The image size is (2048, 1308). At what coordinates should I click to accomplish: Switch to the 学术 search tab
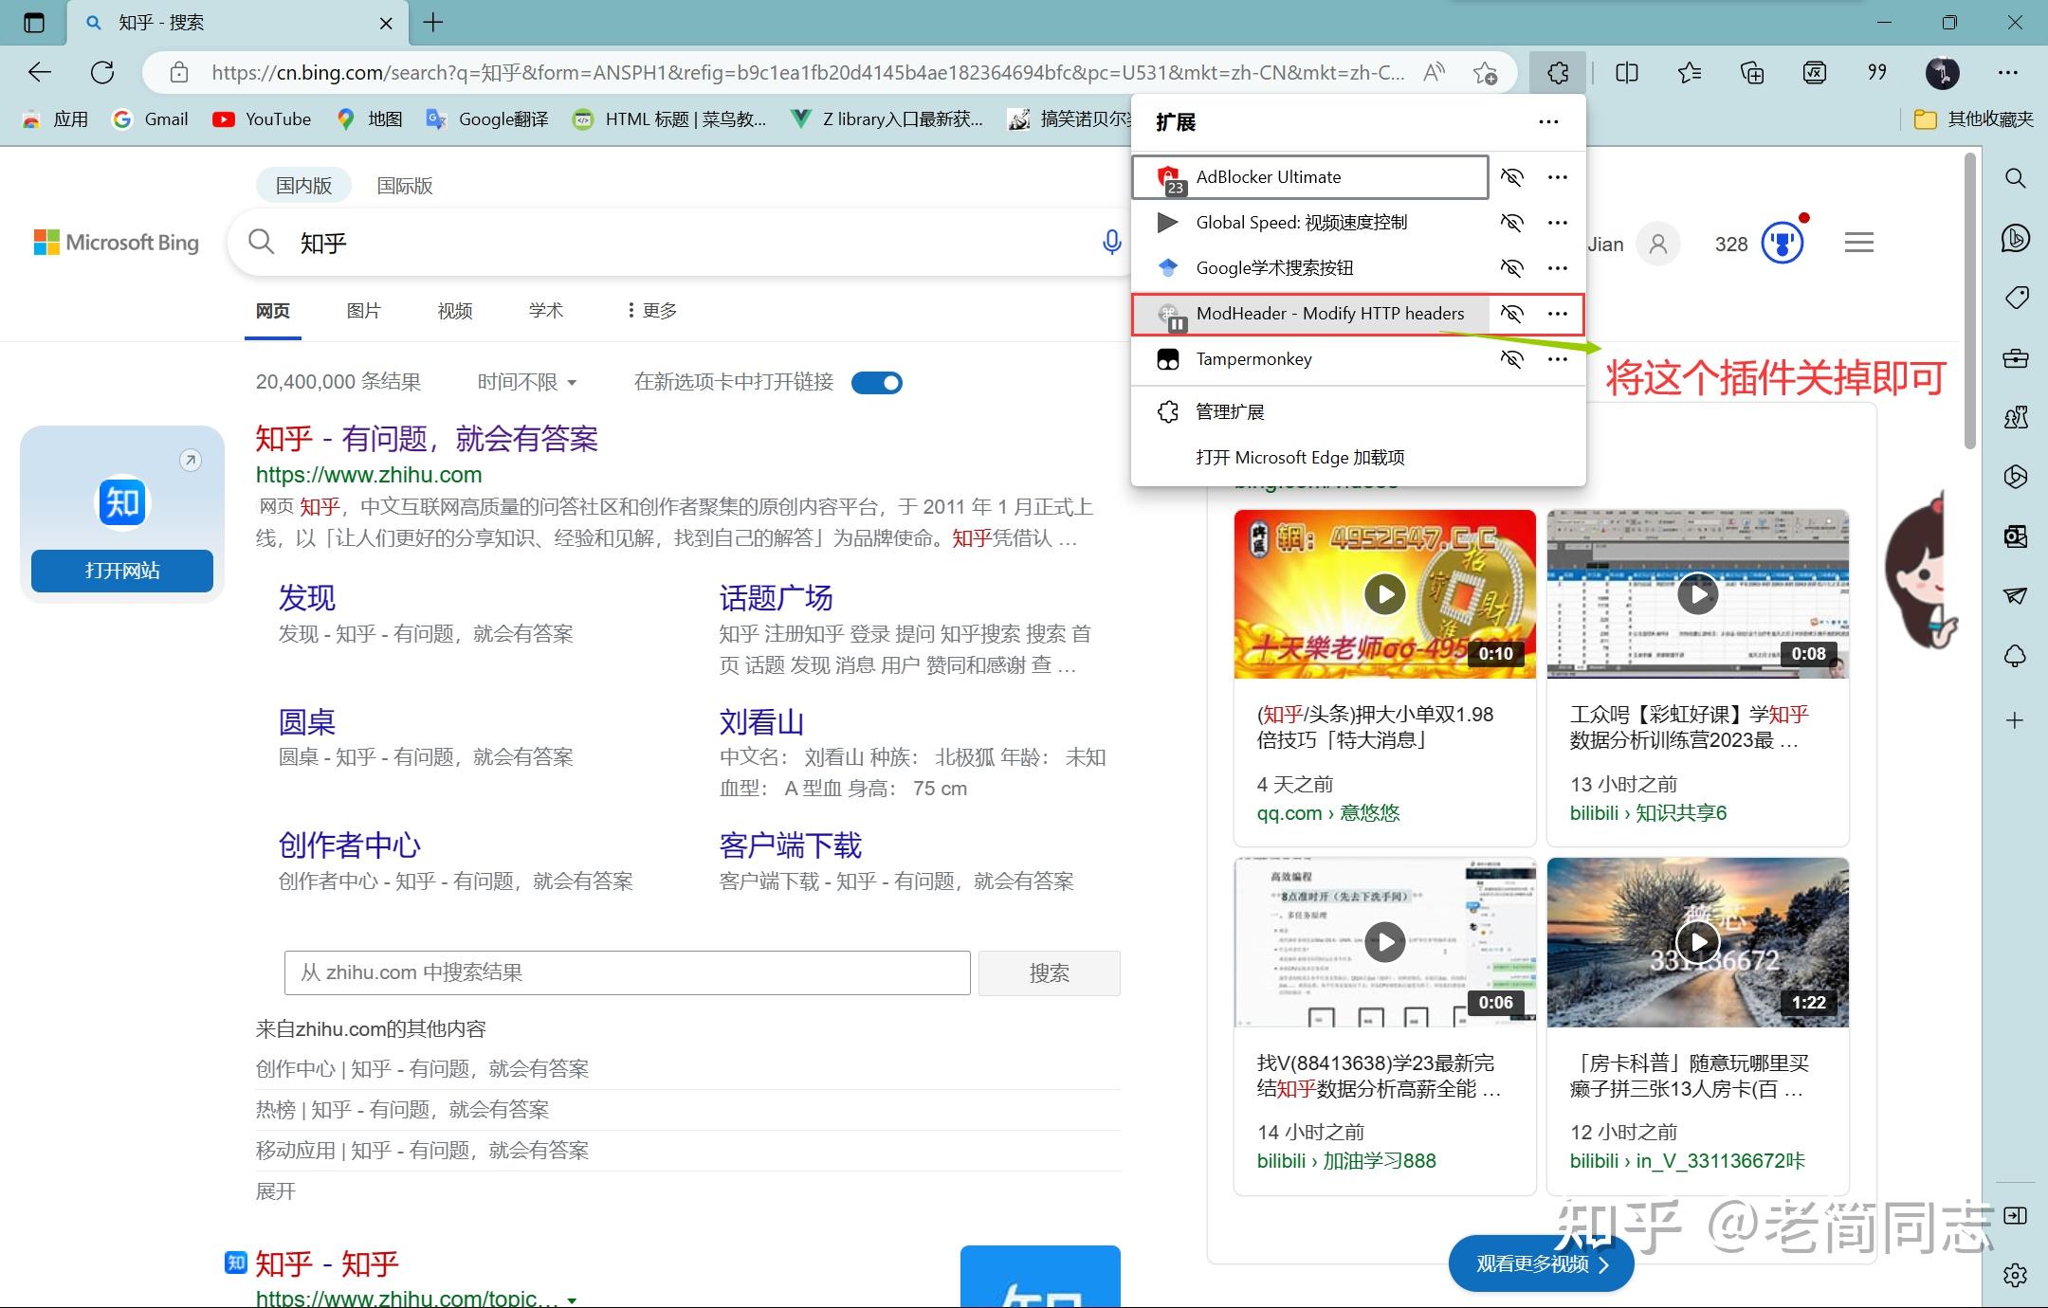coord(546,310)
